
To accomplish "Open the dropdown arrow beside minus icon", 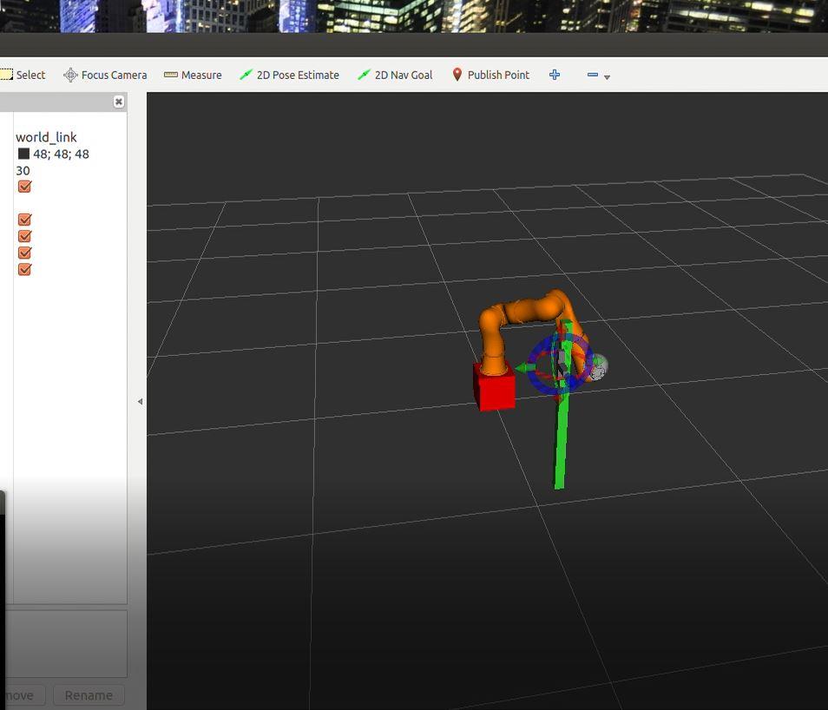I will pyautogui.click(x=607, y=77).
